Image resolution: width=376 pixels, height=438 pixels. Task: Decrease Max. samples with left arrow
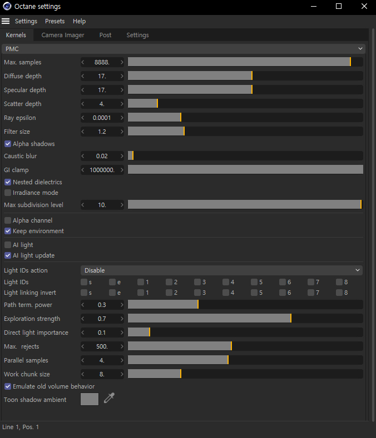[x=83, y=62]
